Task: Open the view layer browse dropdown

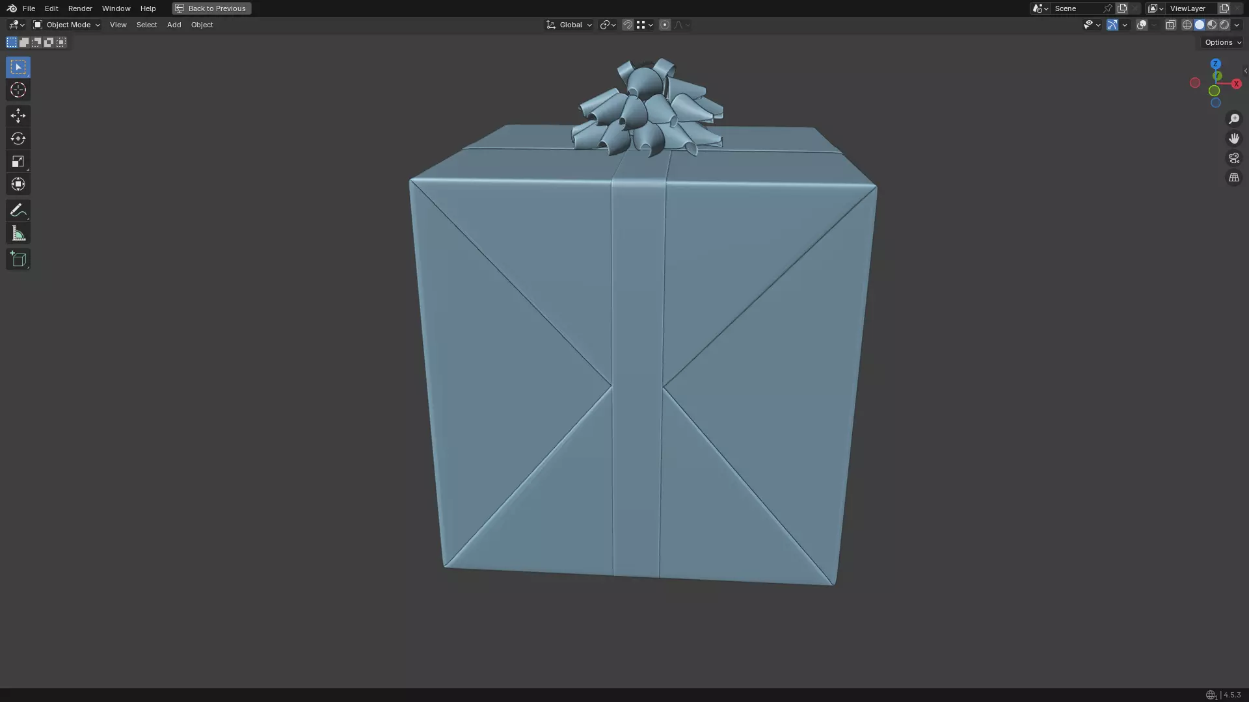Action: [1155, 8]
